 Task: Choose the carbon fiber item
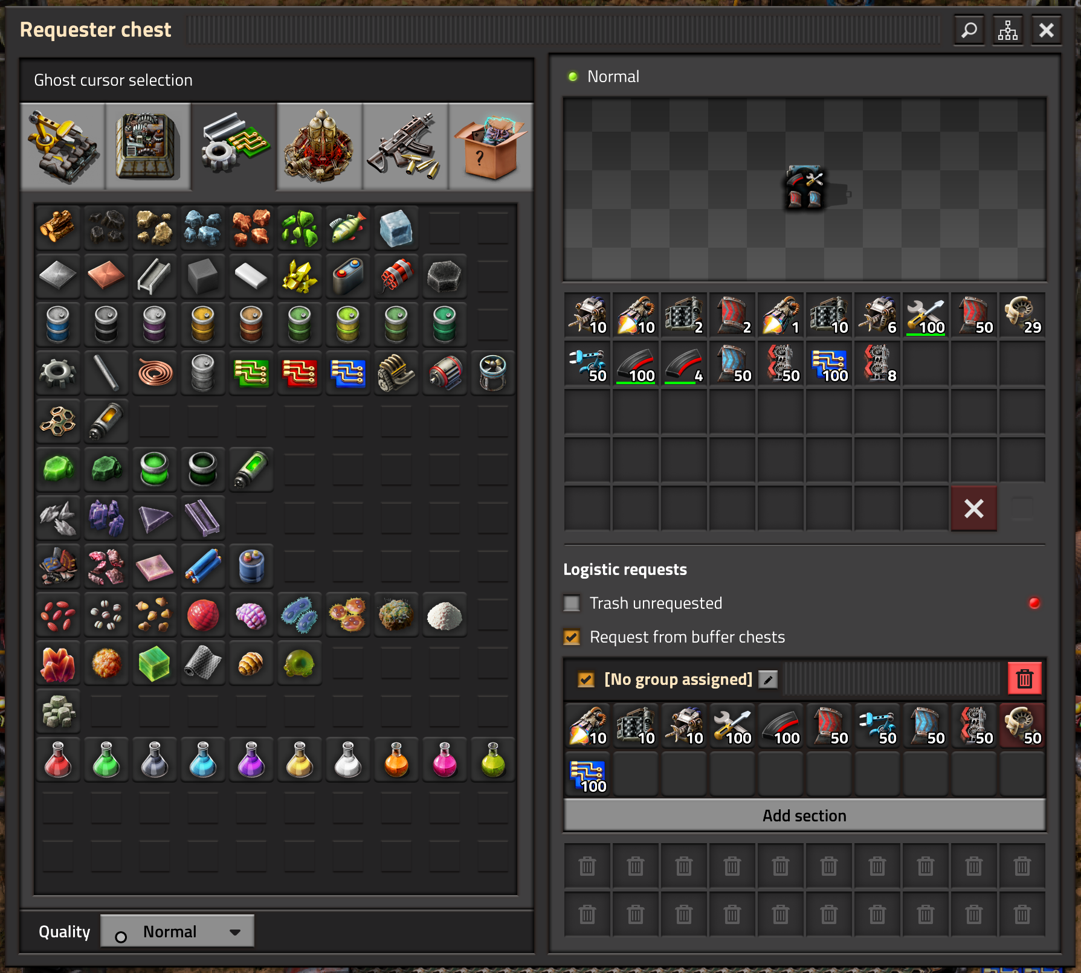tap(203, 663)
